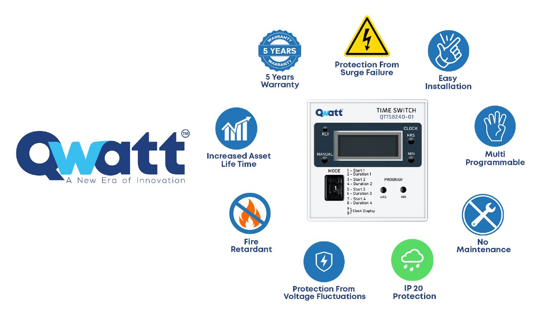Select the Easy Installation finger-snap icon

[x=448, y=51]
